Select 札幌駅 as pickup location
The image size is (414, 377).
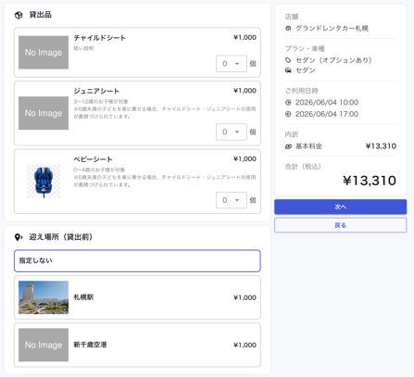point(137,297)
